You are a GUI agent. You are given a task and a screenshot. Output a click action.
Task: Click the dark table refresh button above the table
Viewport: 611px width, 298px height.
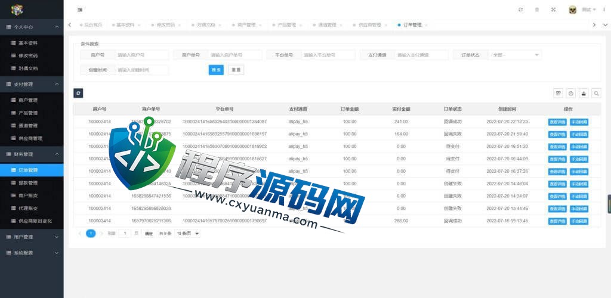tap(78, 93)
